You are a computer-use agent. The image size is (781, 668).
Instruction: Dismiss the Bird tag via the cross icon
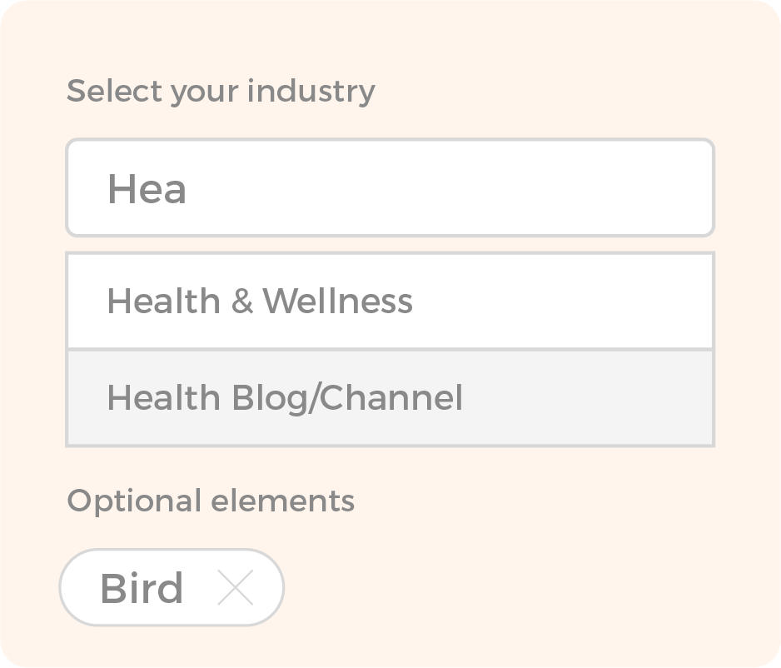click(x=235, y=588)
